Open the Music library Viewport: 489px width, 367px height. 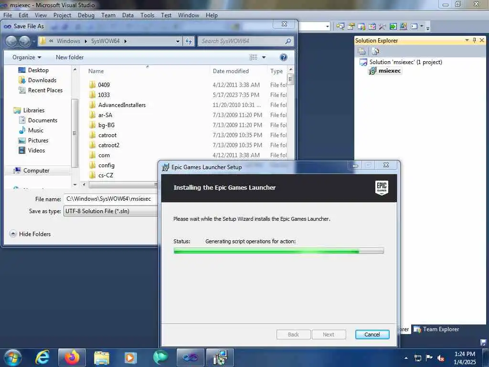click(31, 130)
